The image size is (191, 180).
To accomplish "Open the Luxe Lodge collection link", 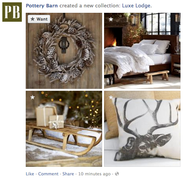I will (136, 6).
